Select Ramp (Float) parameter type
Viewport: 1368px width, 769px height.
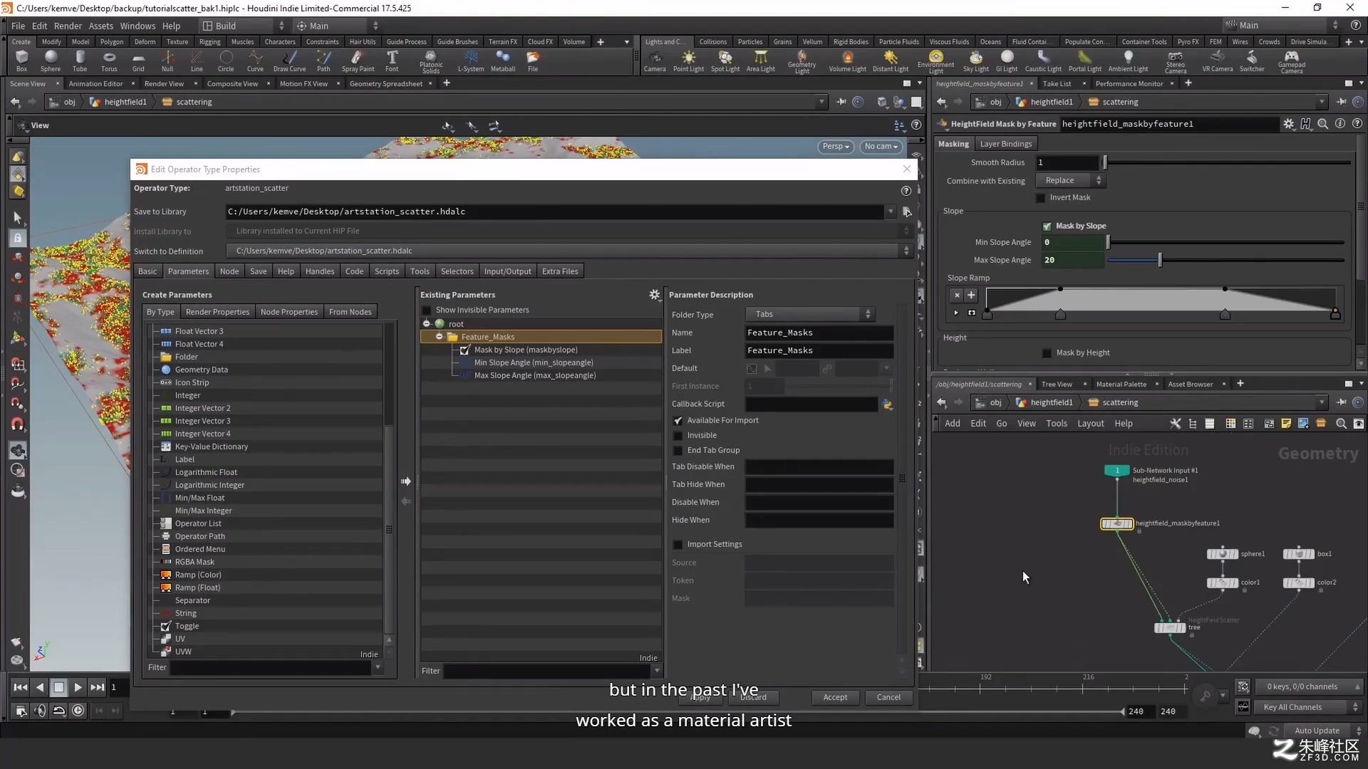coord(197,588)
